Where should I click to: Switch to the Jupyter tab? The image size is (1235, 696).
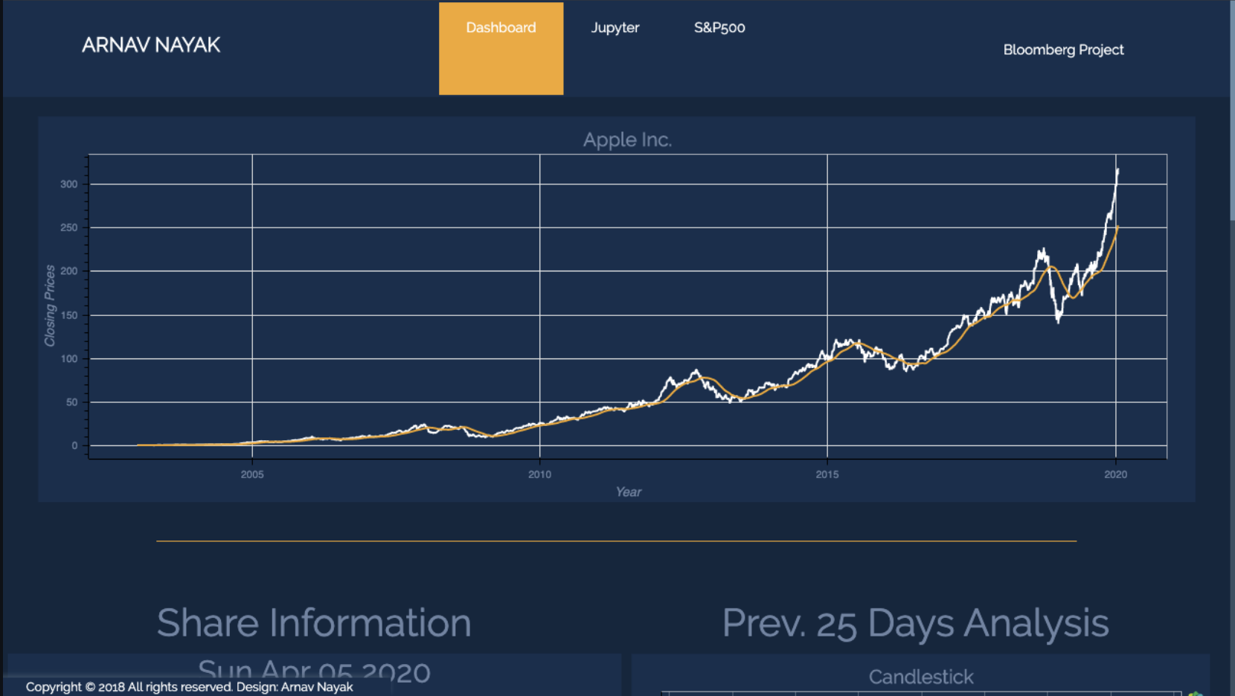point(615,28)
